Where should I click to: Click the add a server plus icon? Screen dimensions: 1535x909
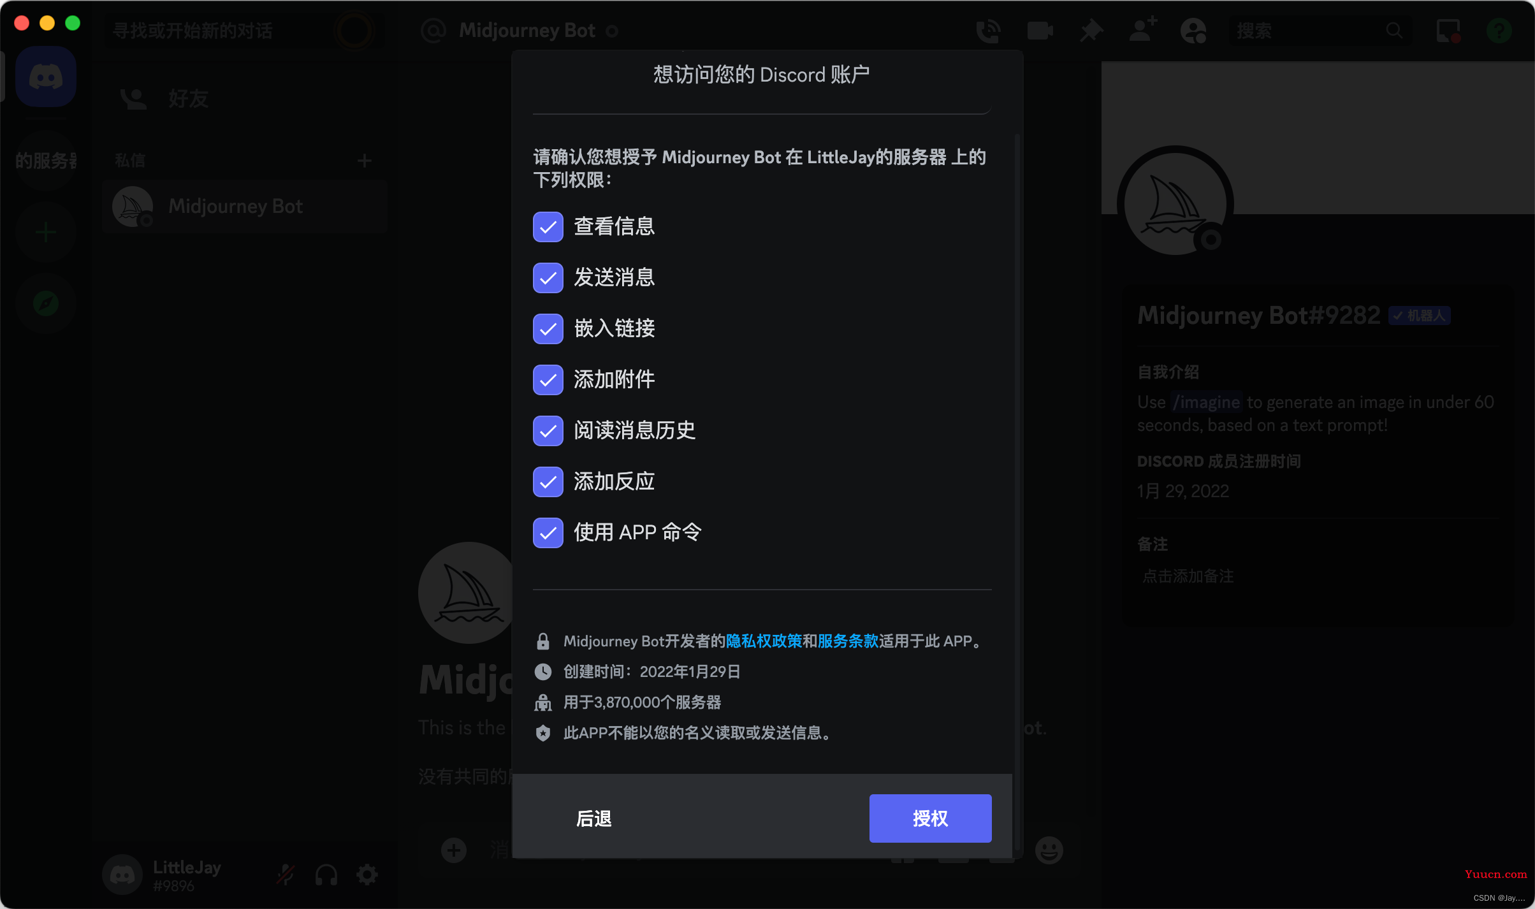pyautogui.click(x=46, y=232)
